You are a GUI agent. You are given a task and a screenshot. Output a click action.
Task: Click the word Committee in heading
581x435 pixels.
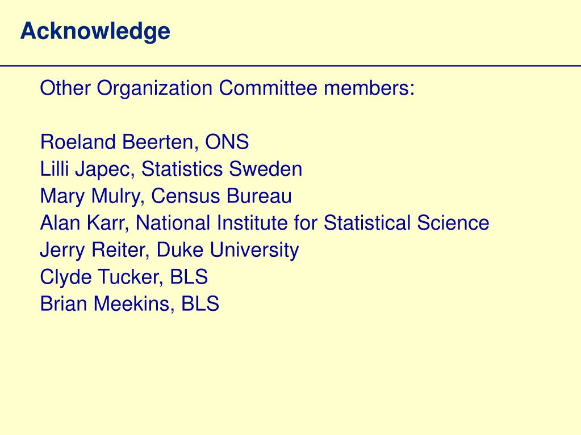click(x=268, y=88)
